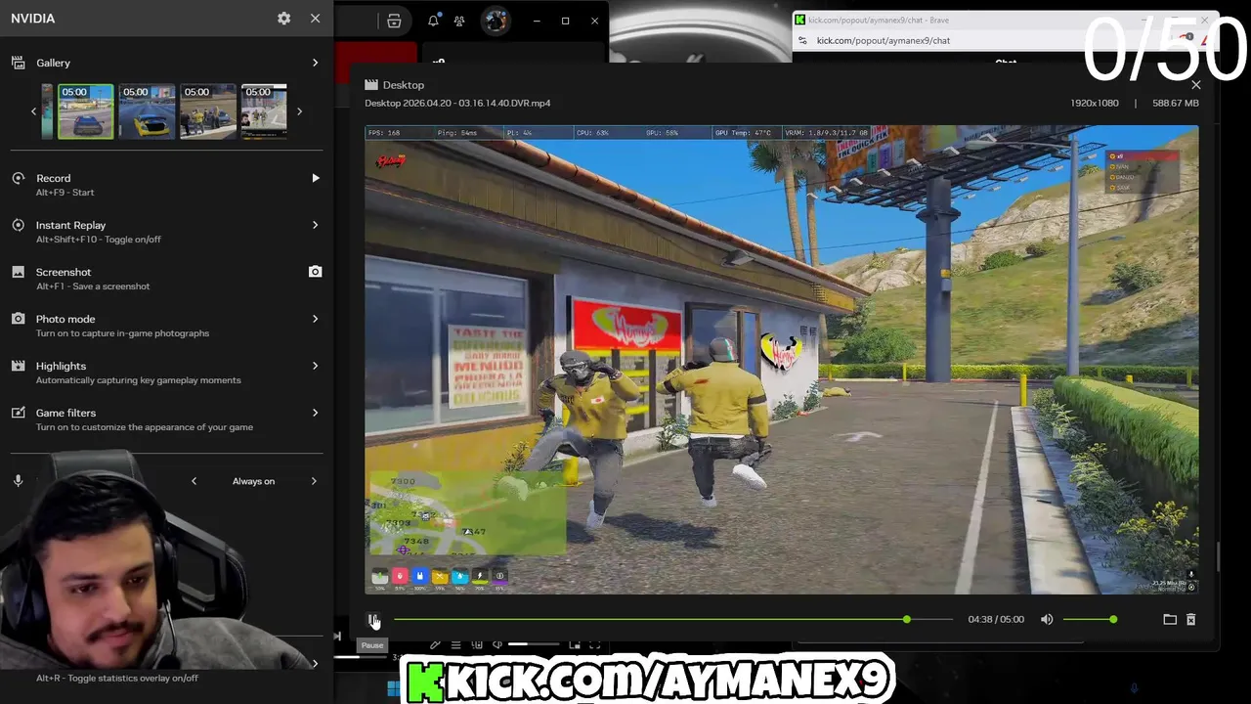This screenshot has height=704, width=1251.
Task: Open clip file location folder icon
Action: 1170,620
